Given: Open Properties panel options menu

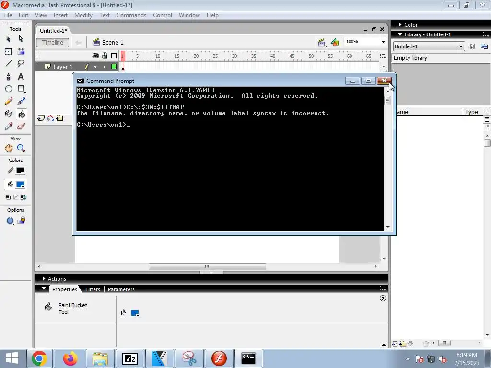Looking at the screenshot, I should point(383,288).
